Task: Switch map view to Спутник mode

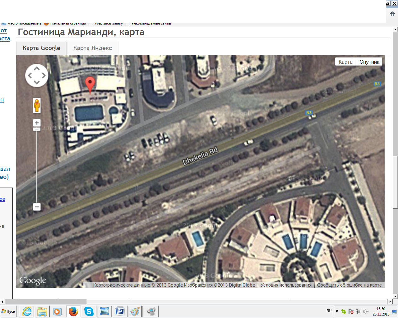Action: click(369, 62)
